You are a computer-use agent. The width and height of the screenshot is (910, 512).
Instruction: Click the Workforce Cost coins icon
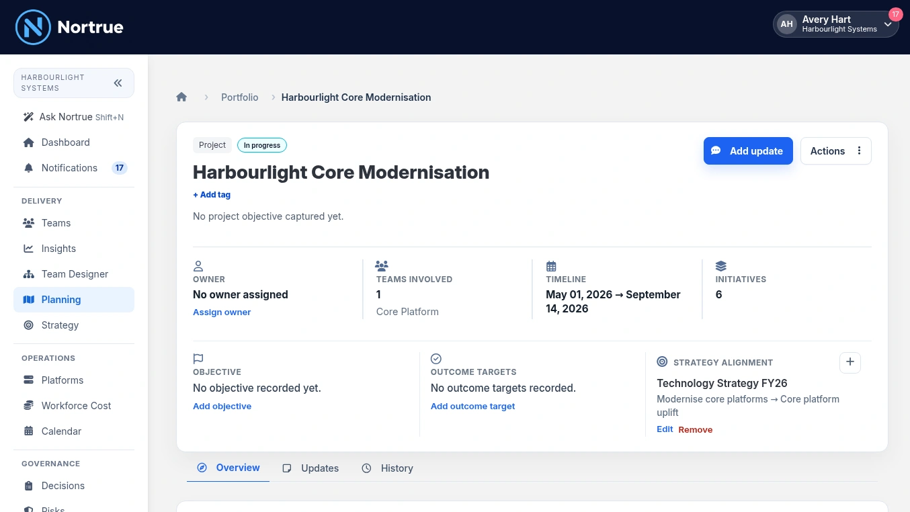pyautogui.click(x=28, y=406)
